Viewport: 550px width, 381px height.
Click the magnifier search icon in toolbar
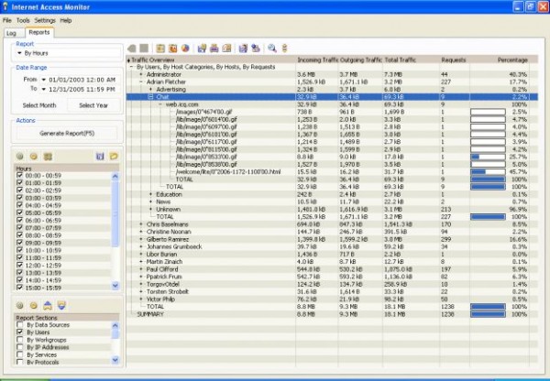[x=272, y=48]
